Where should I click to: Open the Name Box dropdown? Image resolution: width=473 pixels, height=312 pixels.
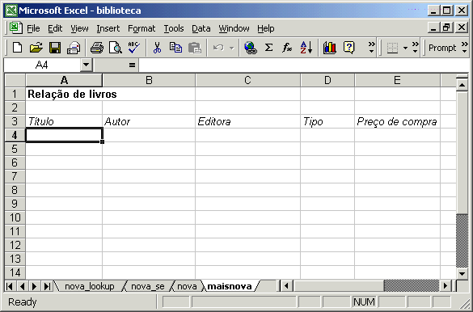[87, 65]
